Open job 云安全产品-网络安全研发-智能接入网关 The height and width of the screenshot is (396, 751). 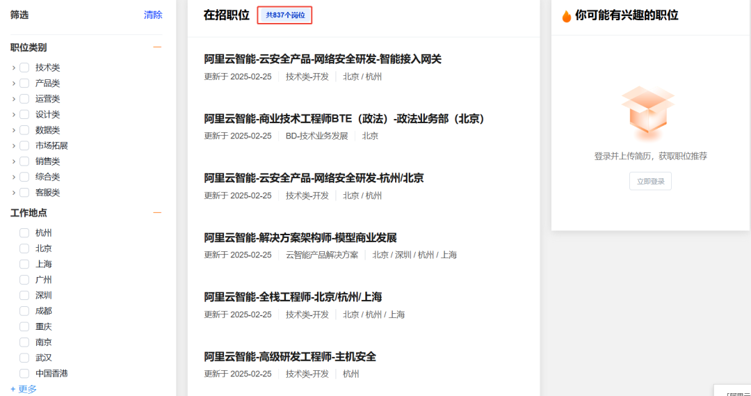click(x=323, y=59)
